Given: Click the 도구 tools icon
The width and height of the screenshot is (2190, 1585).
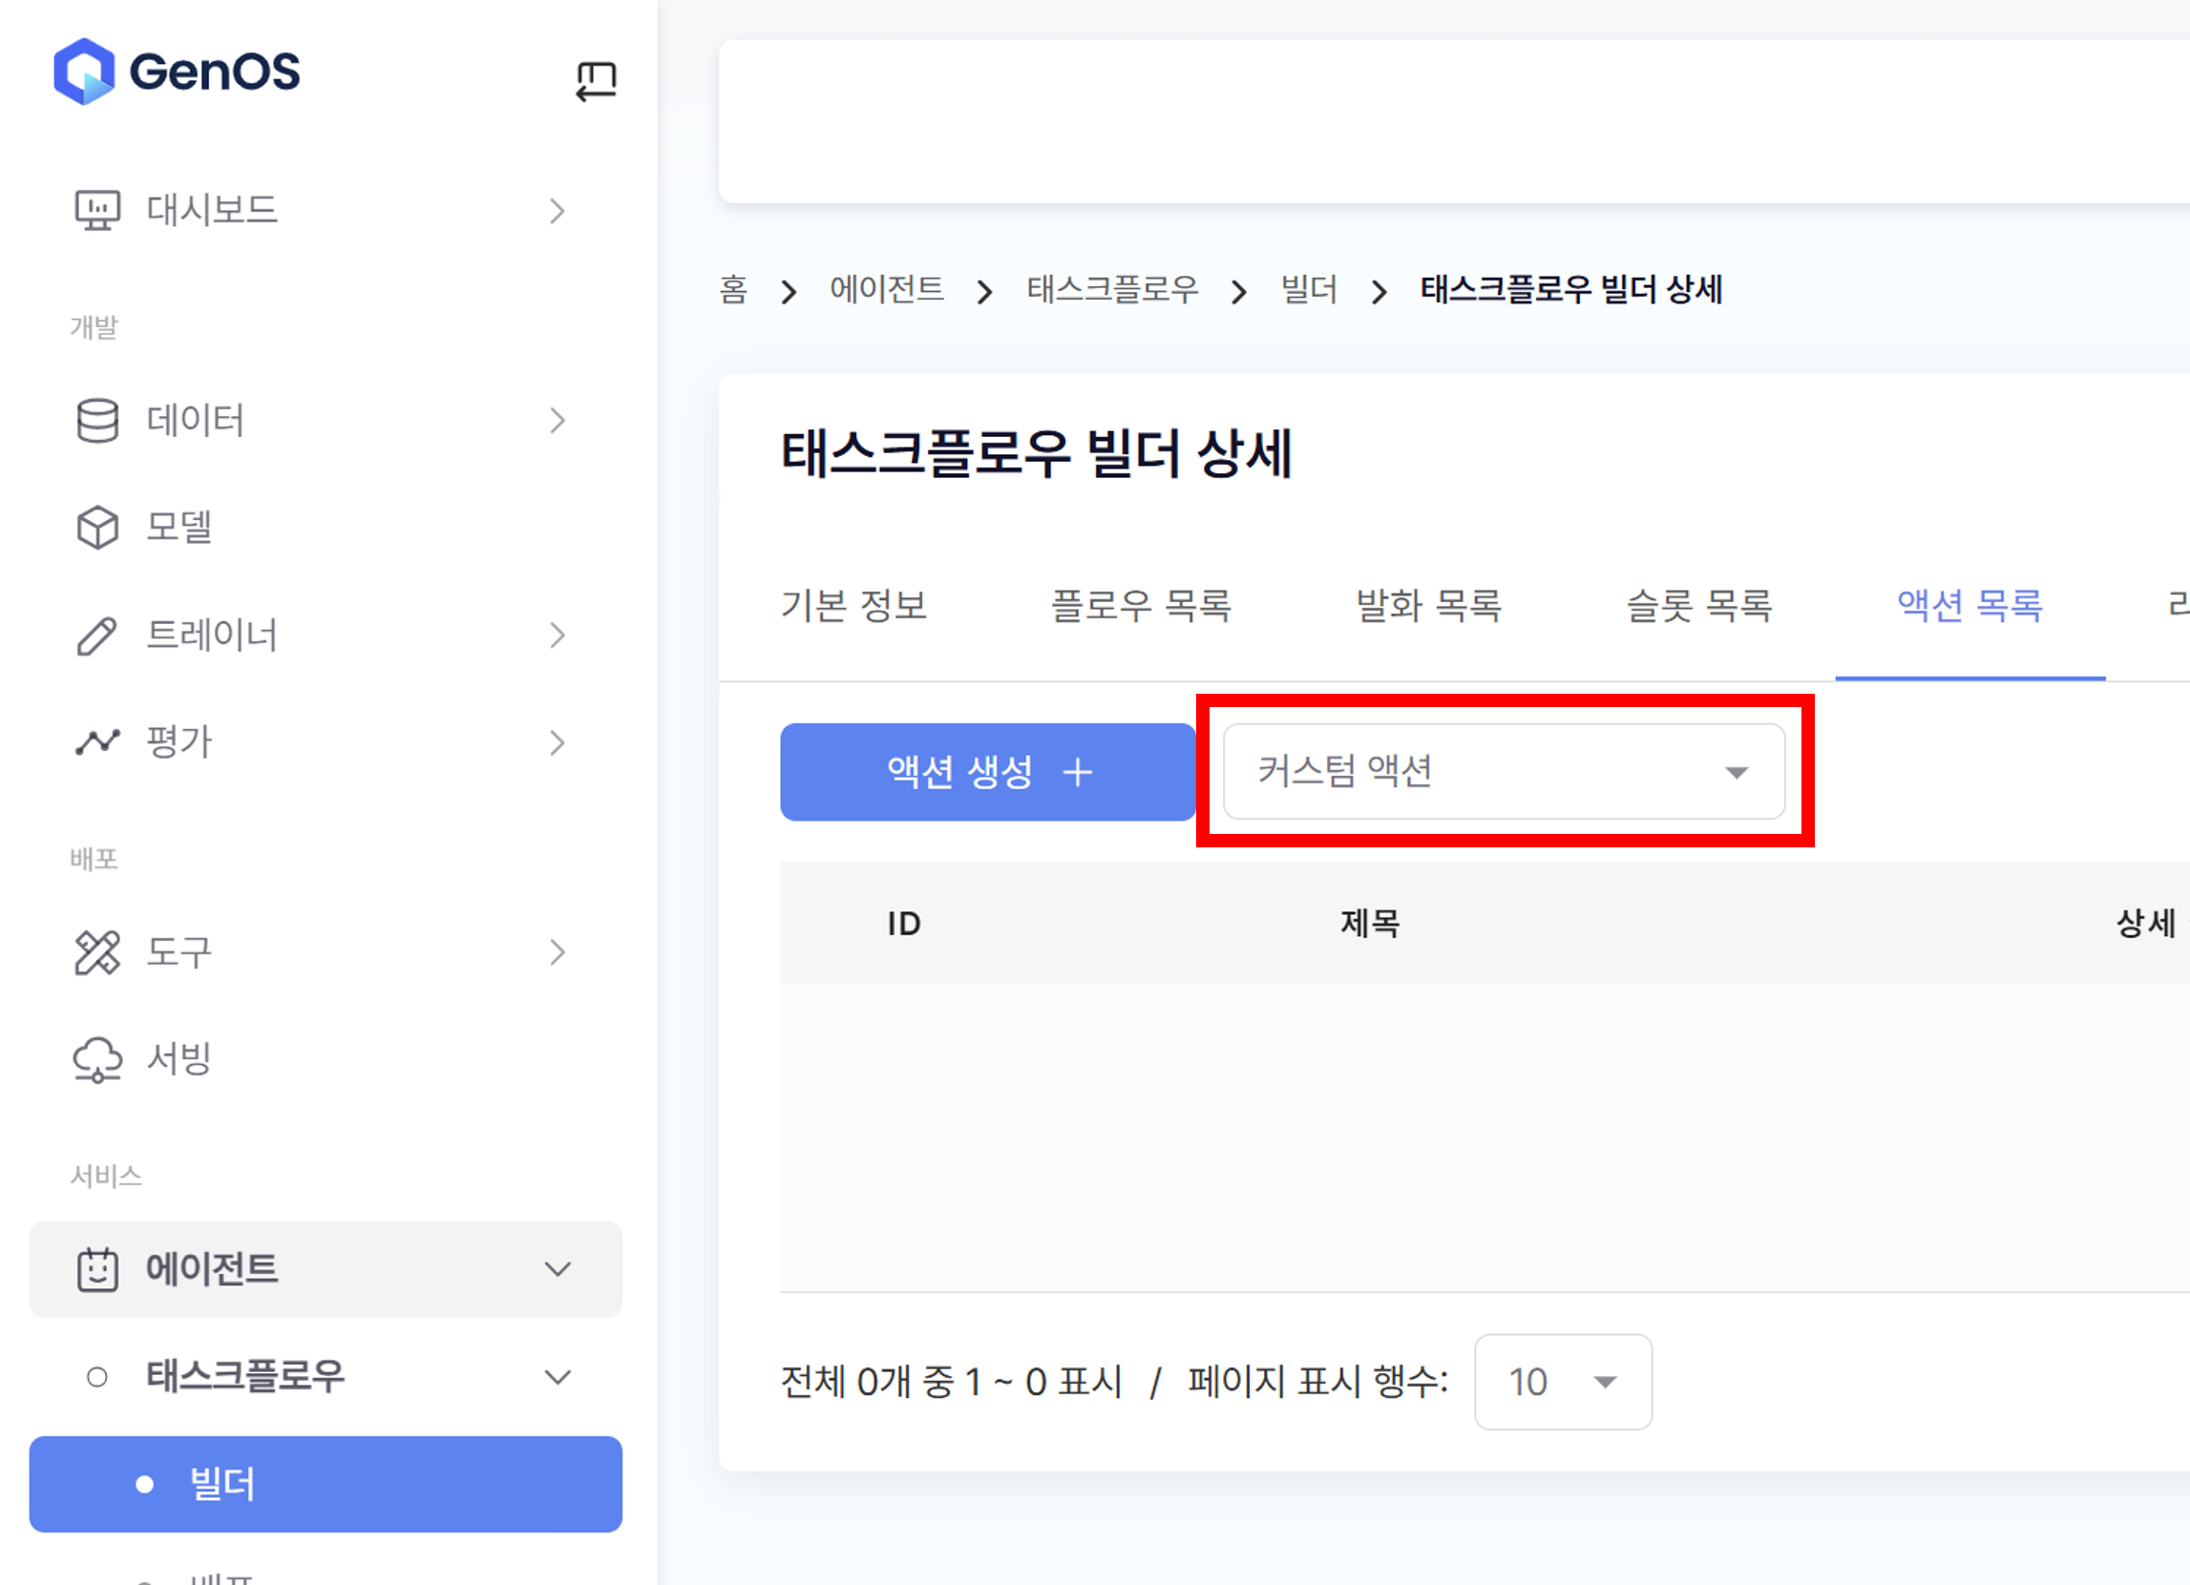Looking at the screenshot, I should (x=97, y=952).
